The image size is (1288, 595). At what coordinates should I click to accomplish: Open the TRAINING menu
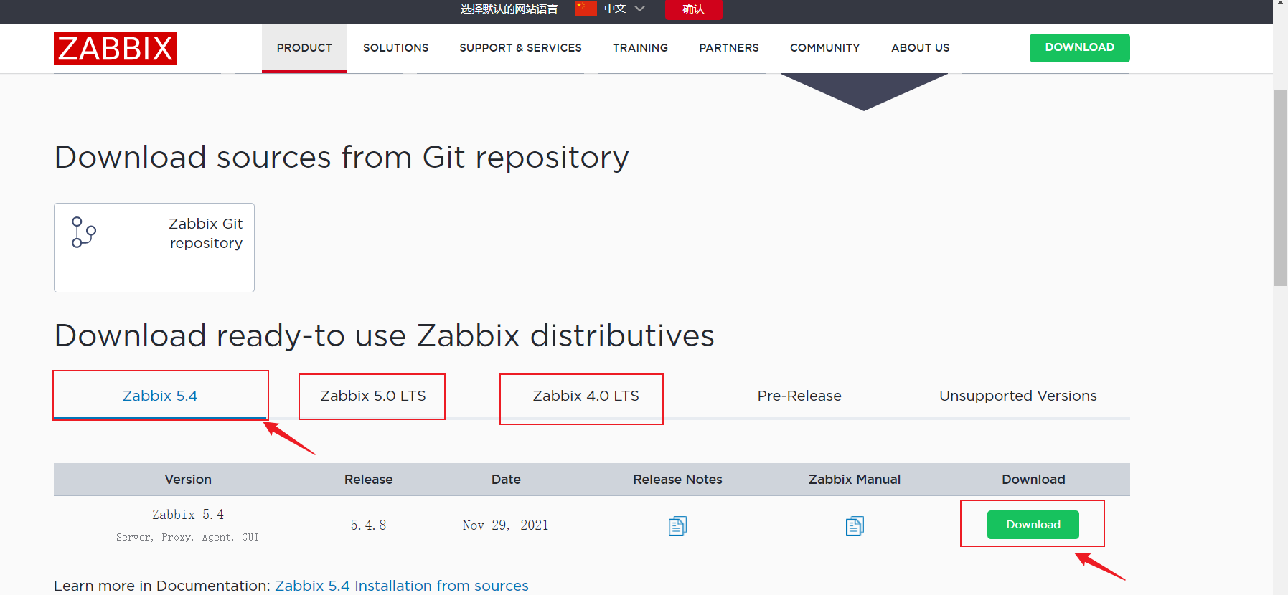[x=641, y=48]
